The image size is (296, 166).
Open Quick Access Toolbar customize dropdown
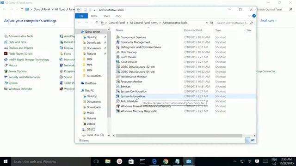tap(94, 10)
